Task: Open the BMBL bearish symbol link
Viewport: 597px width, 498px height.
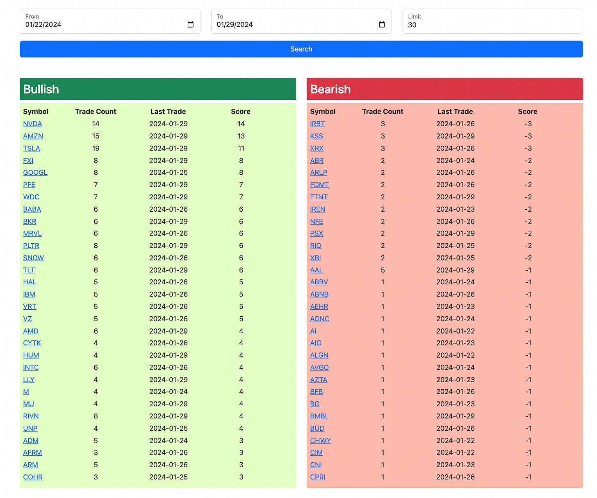Action: (319, 416)
